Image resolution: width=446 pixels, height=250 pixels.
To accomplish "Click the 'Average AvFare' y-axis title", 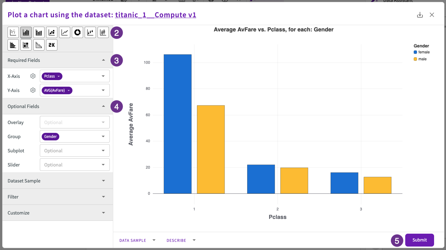I will (131, 124).
